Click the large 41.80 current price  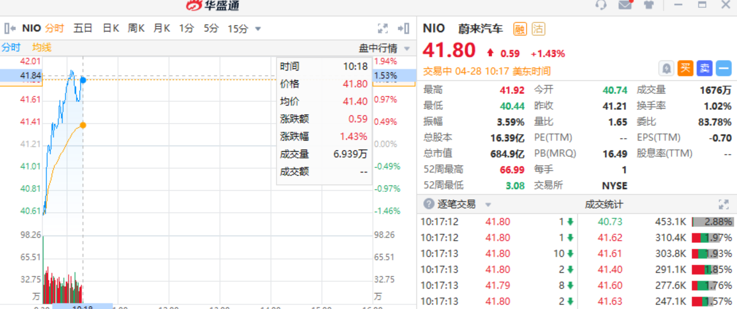(449, 50)
